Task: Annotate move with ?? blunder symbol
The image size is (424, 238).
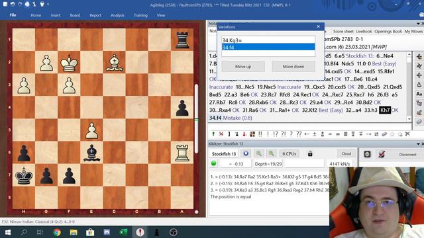Action: tap(299, 134)
